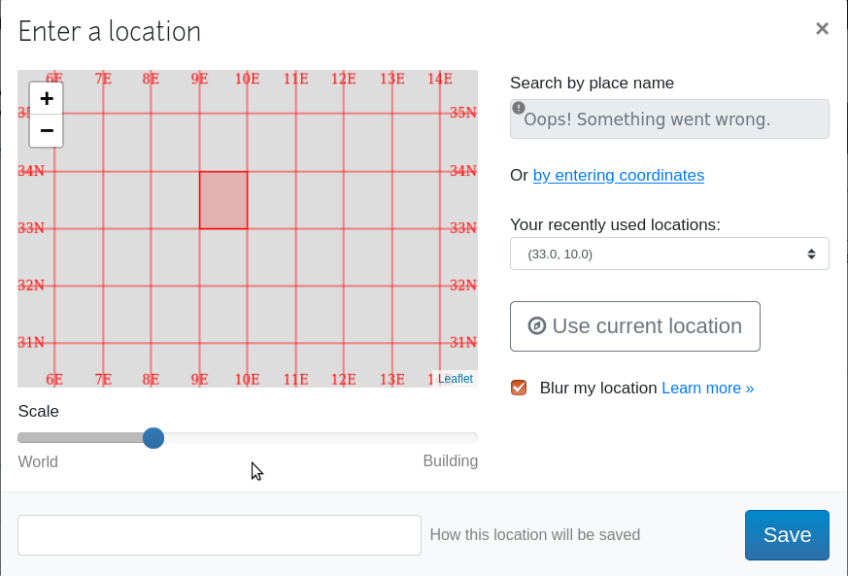Click the compass icon on Use current location
The image size is (848, 576).
tap(536, 326)
